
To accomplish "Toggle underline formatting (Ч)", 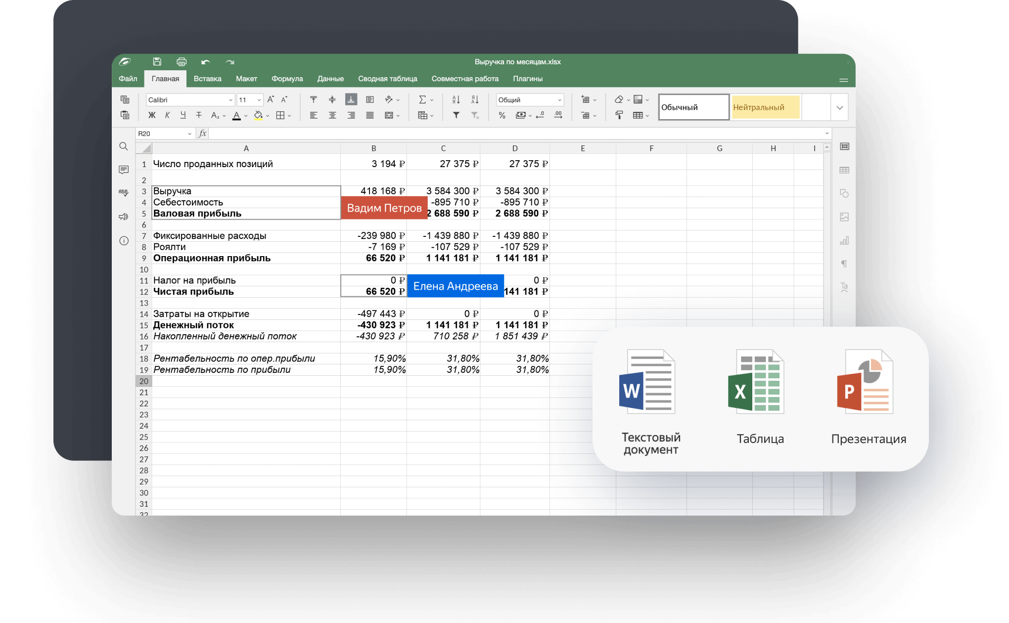I will [183, 115].
